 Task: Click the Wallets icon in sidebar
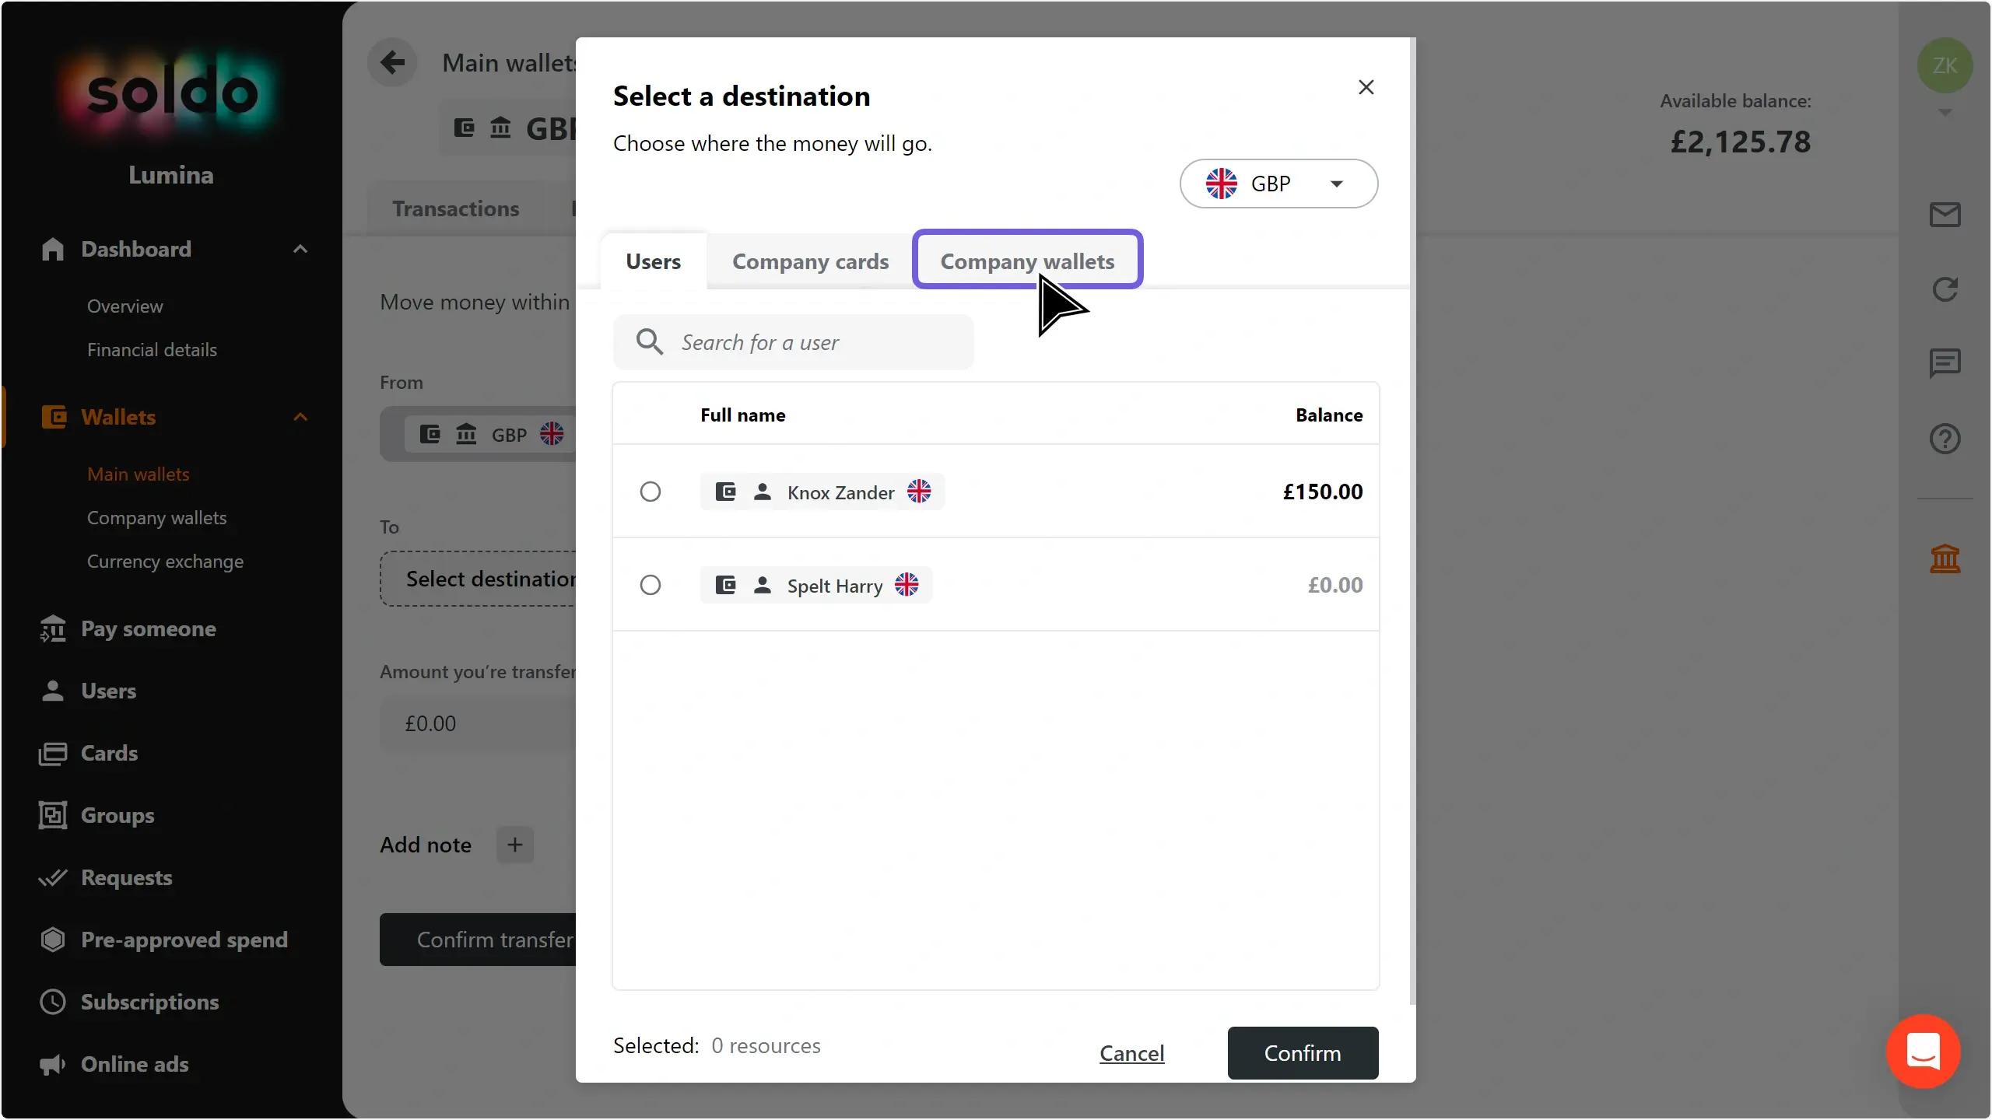pos(53,417)
